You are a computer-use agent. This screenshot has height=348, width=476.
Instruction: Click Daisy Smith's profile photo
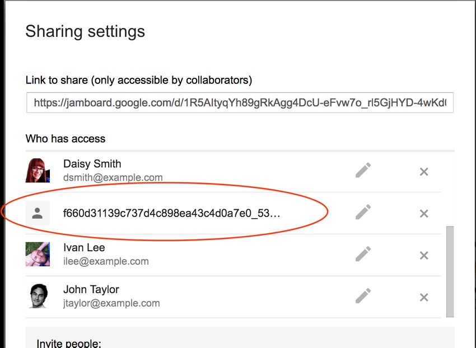coord(38,170)
